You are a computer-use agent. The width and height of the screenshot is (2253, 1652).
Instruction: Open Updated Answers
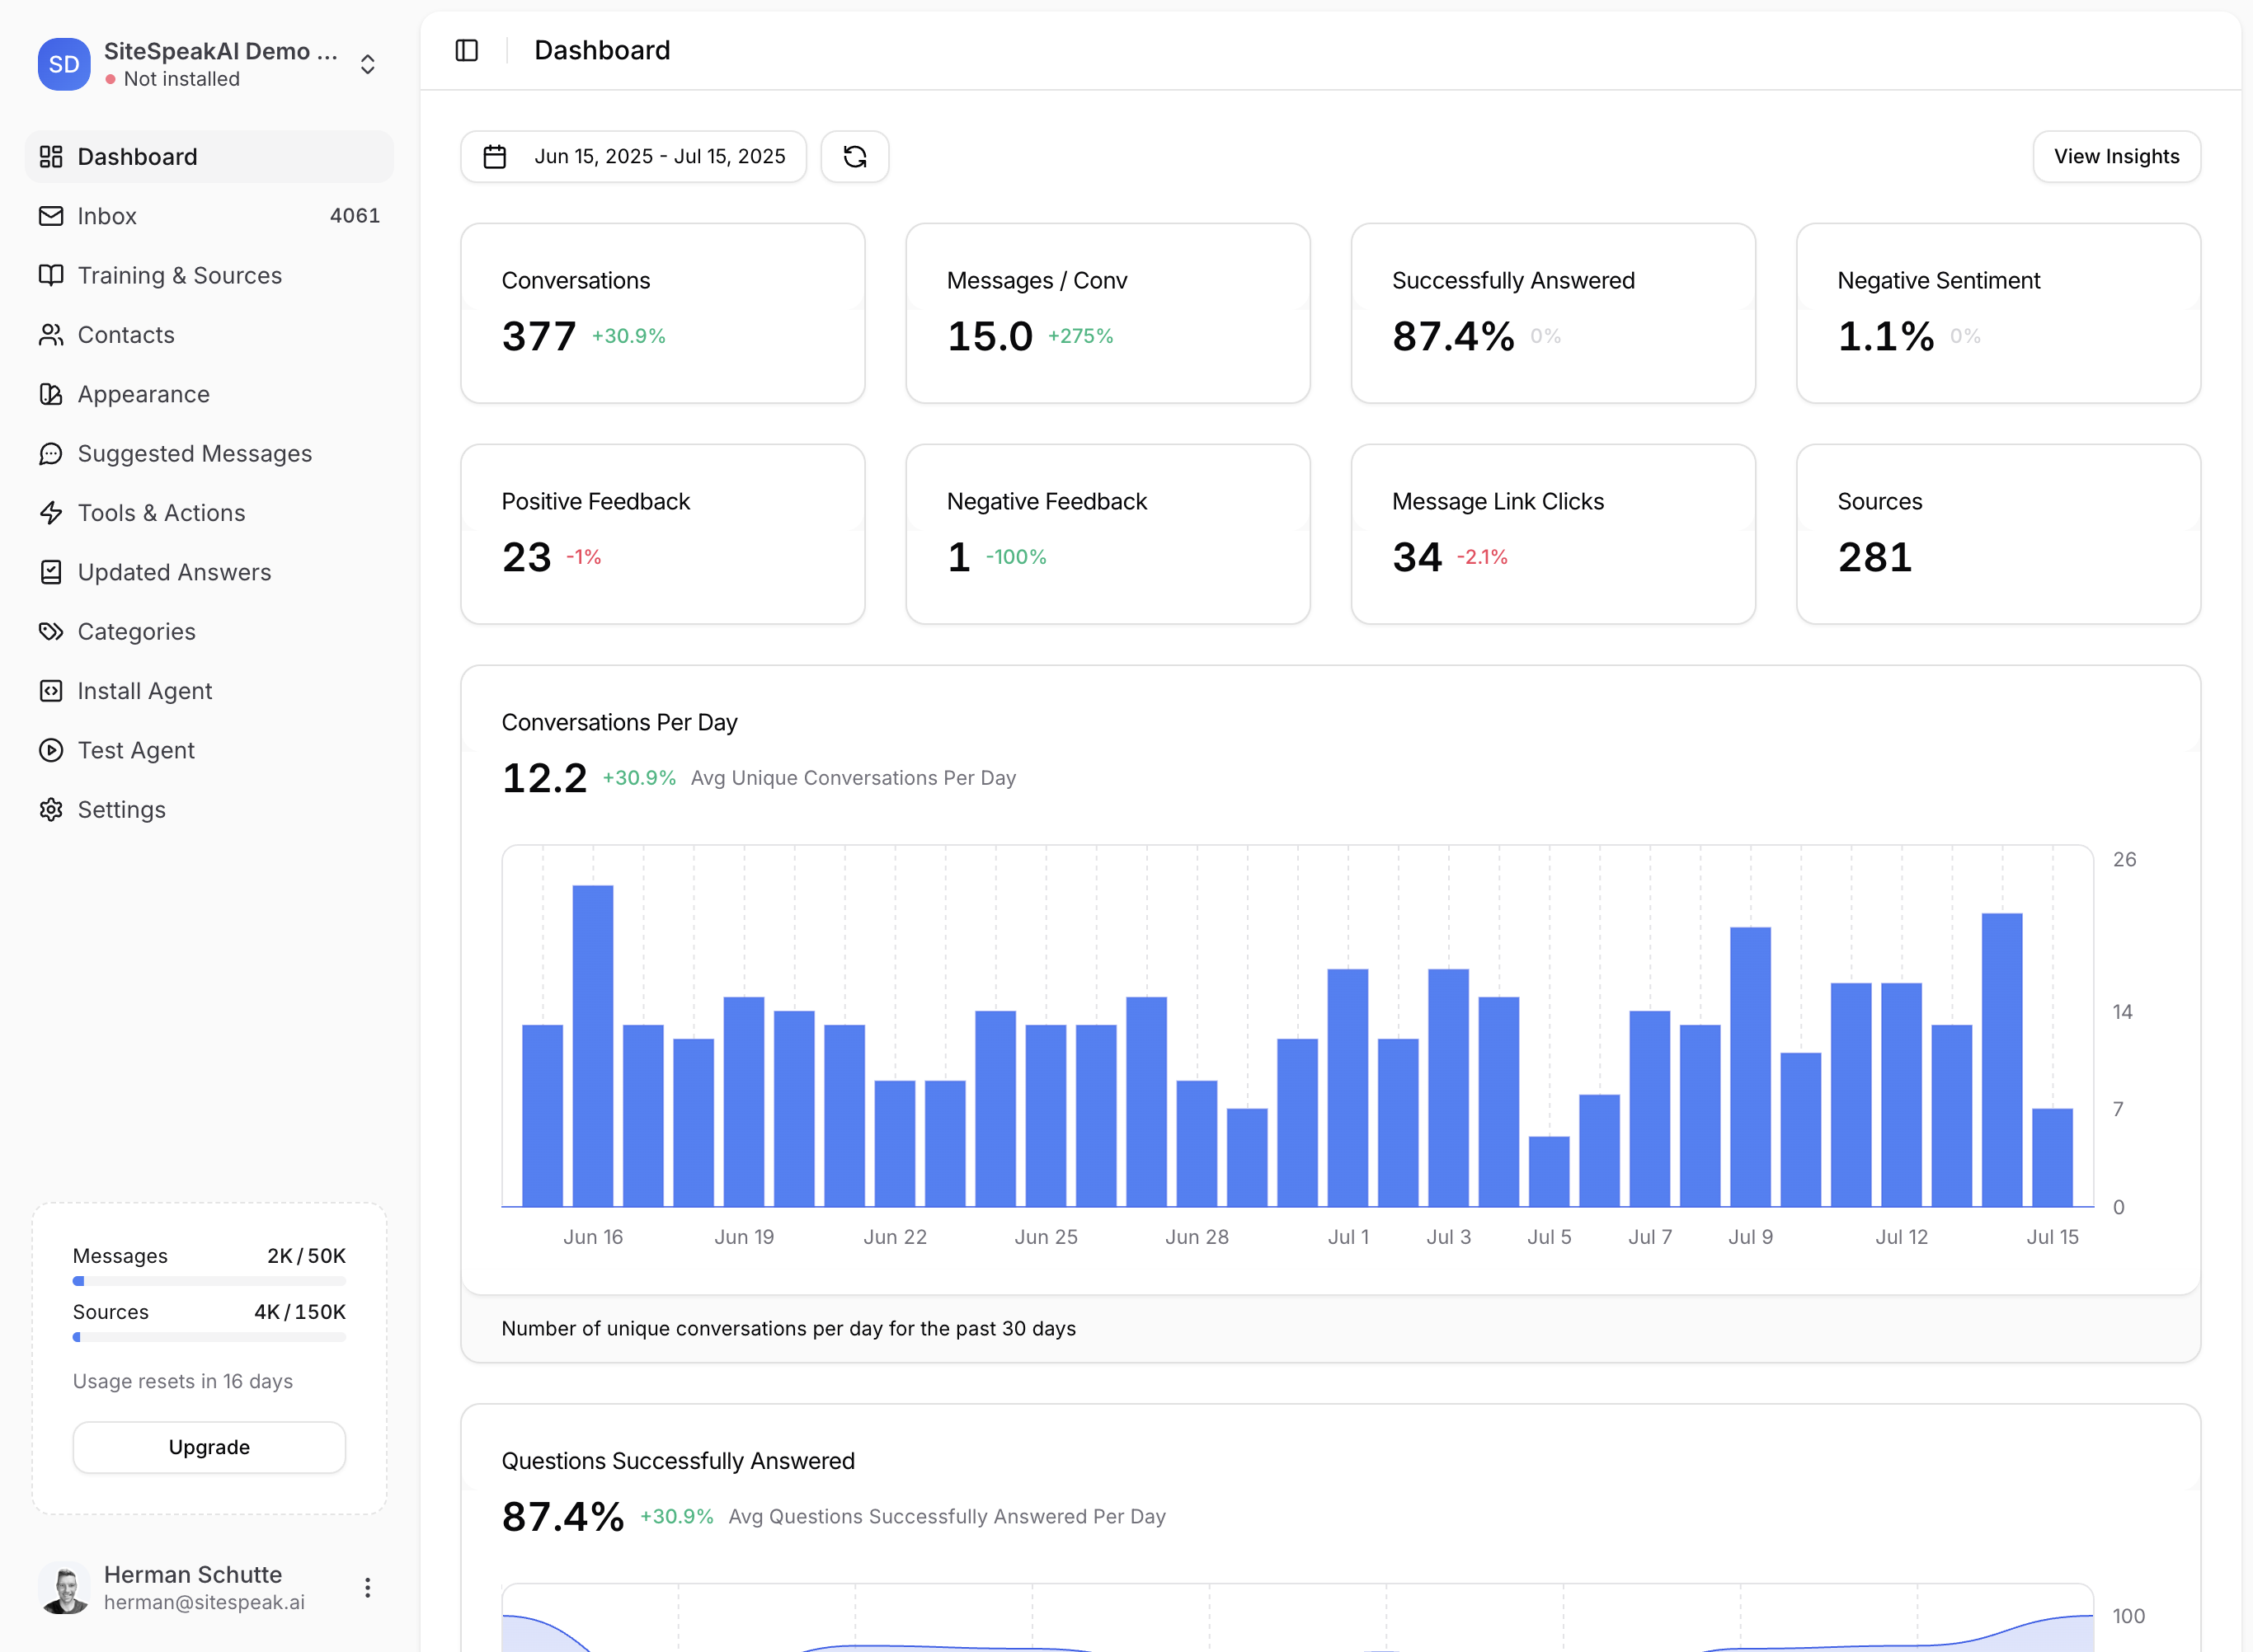tap(209, 572)
